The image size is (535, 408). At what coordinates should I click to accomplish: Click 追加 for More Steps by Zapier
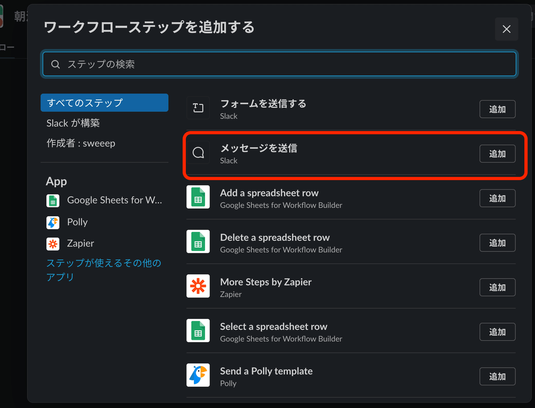pos(498,288)
